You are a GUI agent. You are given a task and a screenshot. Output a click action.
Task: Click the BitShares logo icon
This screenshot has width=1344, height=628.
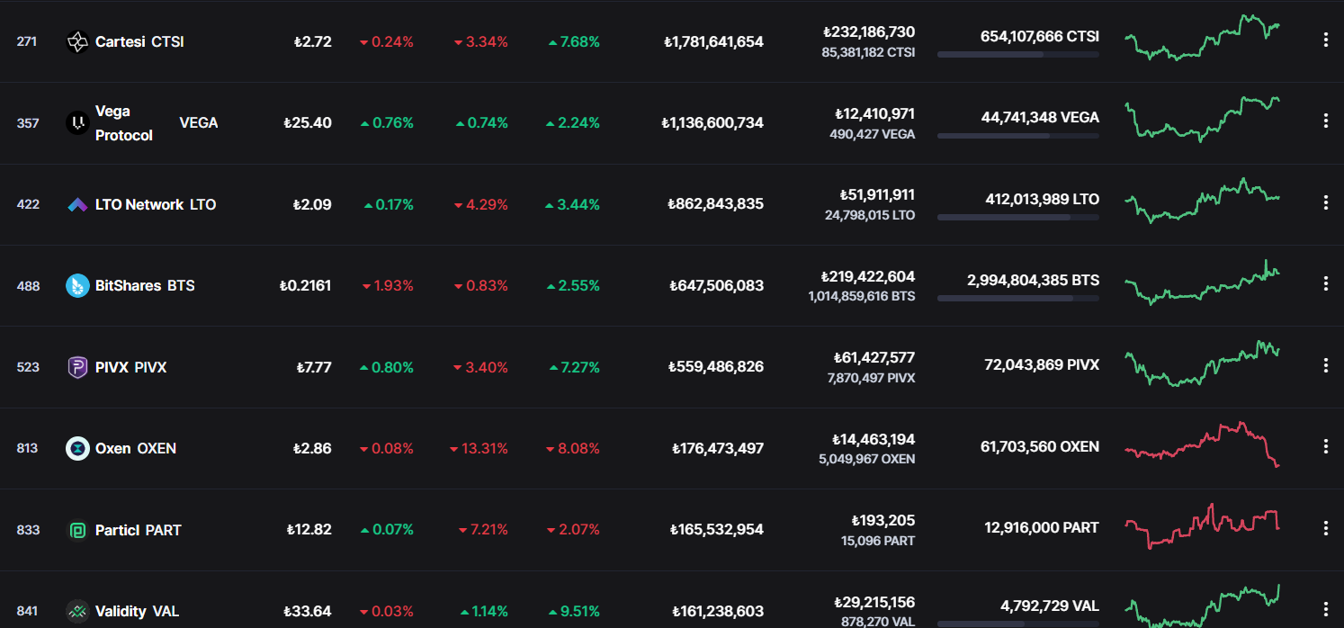78,285
